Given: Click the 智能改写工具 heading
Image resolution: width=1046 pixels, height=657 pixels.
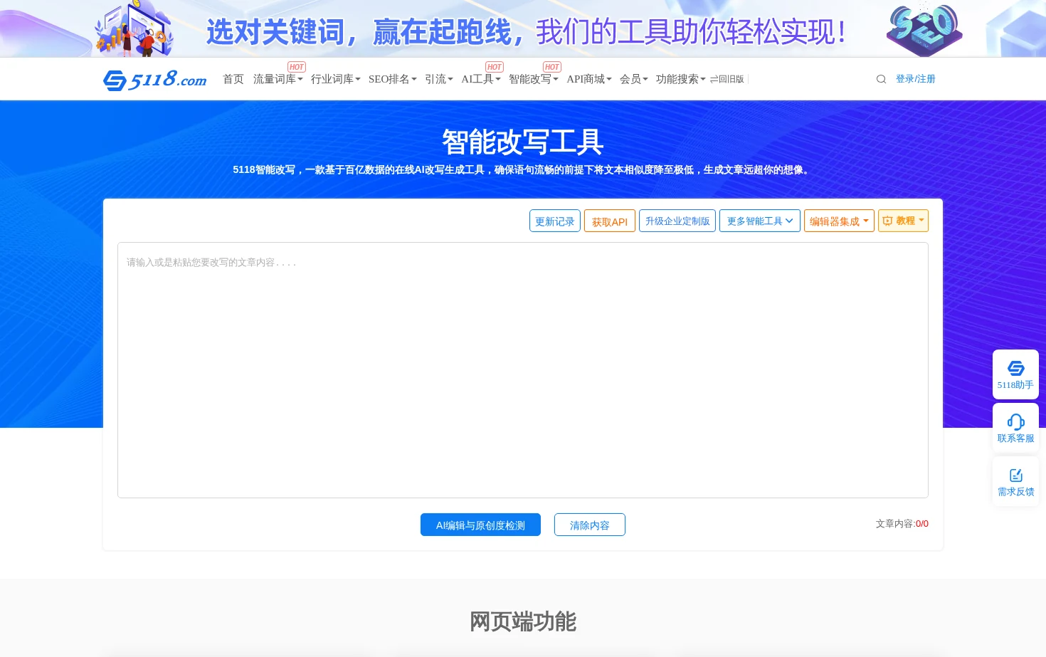Looking at the screenshot, I should (x=523, y=142).
